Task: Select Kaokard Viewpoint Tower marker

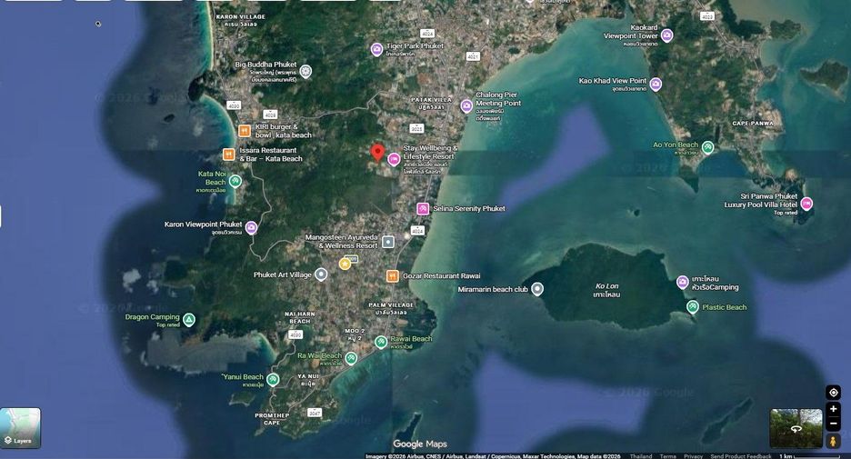Action: point(667,35)
